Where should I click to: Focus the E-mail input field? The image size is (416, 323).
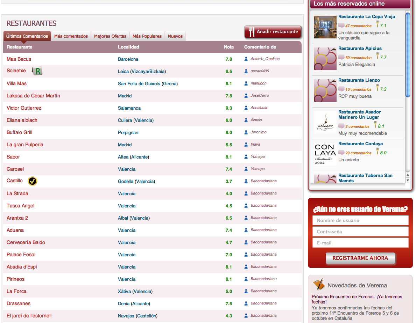tap(360, 243)
